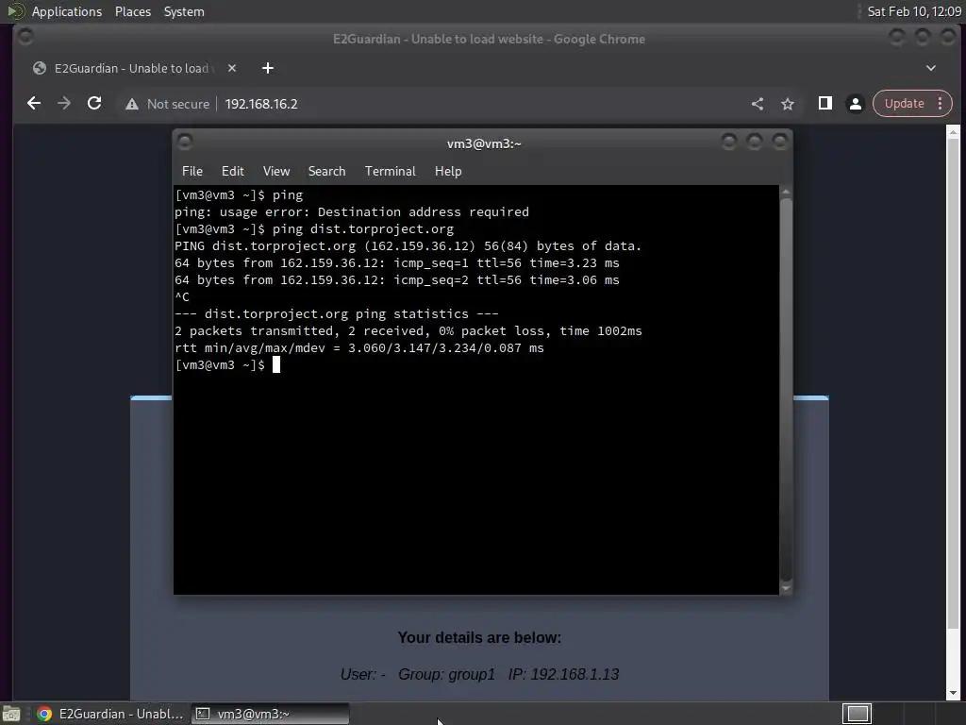Open the terminal Edit menu
966x725 pixels.
(x=233, y=172)
